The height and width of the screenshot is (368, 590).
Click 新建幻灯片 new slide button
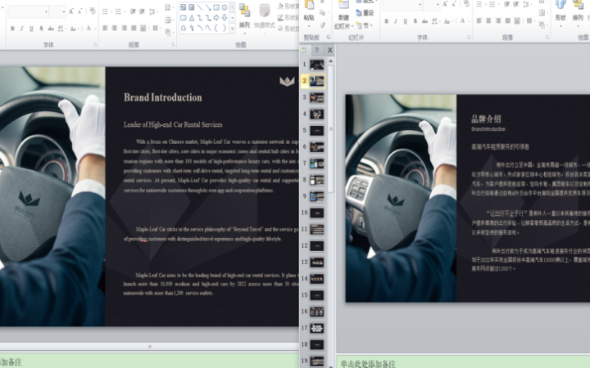tap(344, 15)
